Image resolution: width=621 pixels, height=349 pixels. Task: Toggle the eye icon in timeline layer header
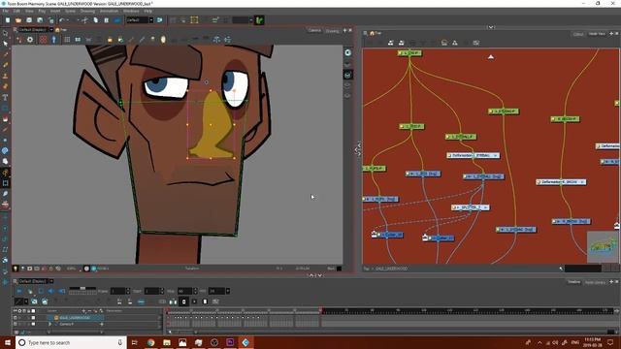(x=16, y=311)
